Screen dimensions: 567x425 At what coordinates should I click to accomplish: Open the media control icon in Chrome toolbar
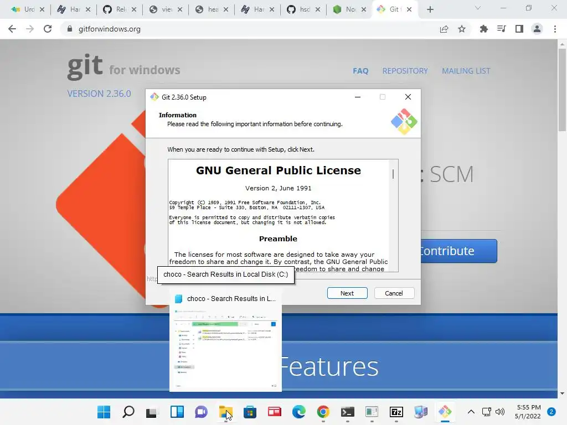[502, 29]
